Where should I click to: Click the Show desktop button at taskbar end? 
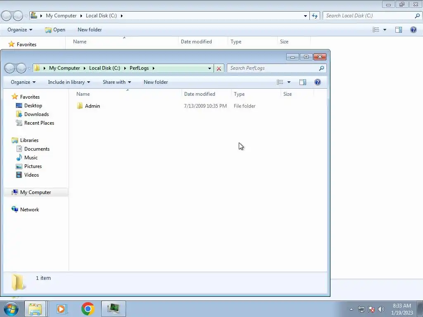pos(420,309)
